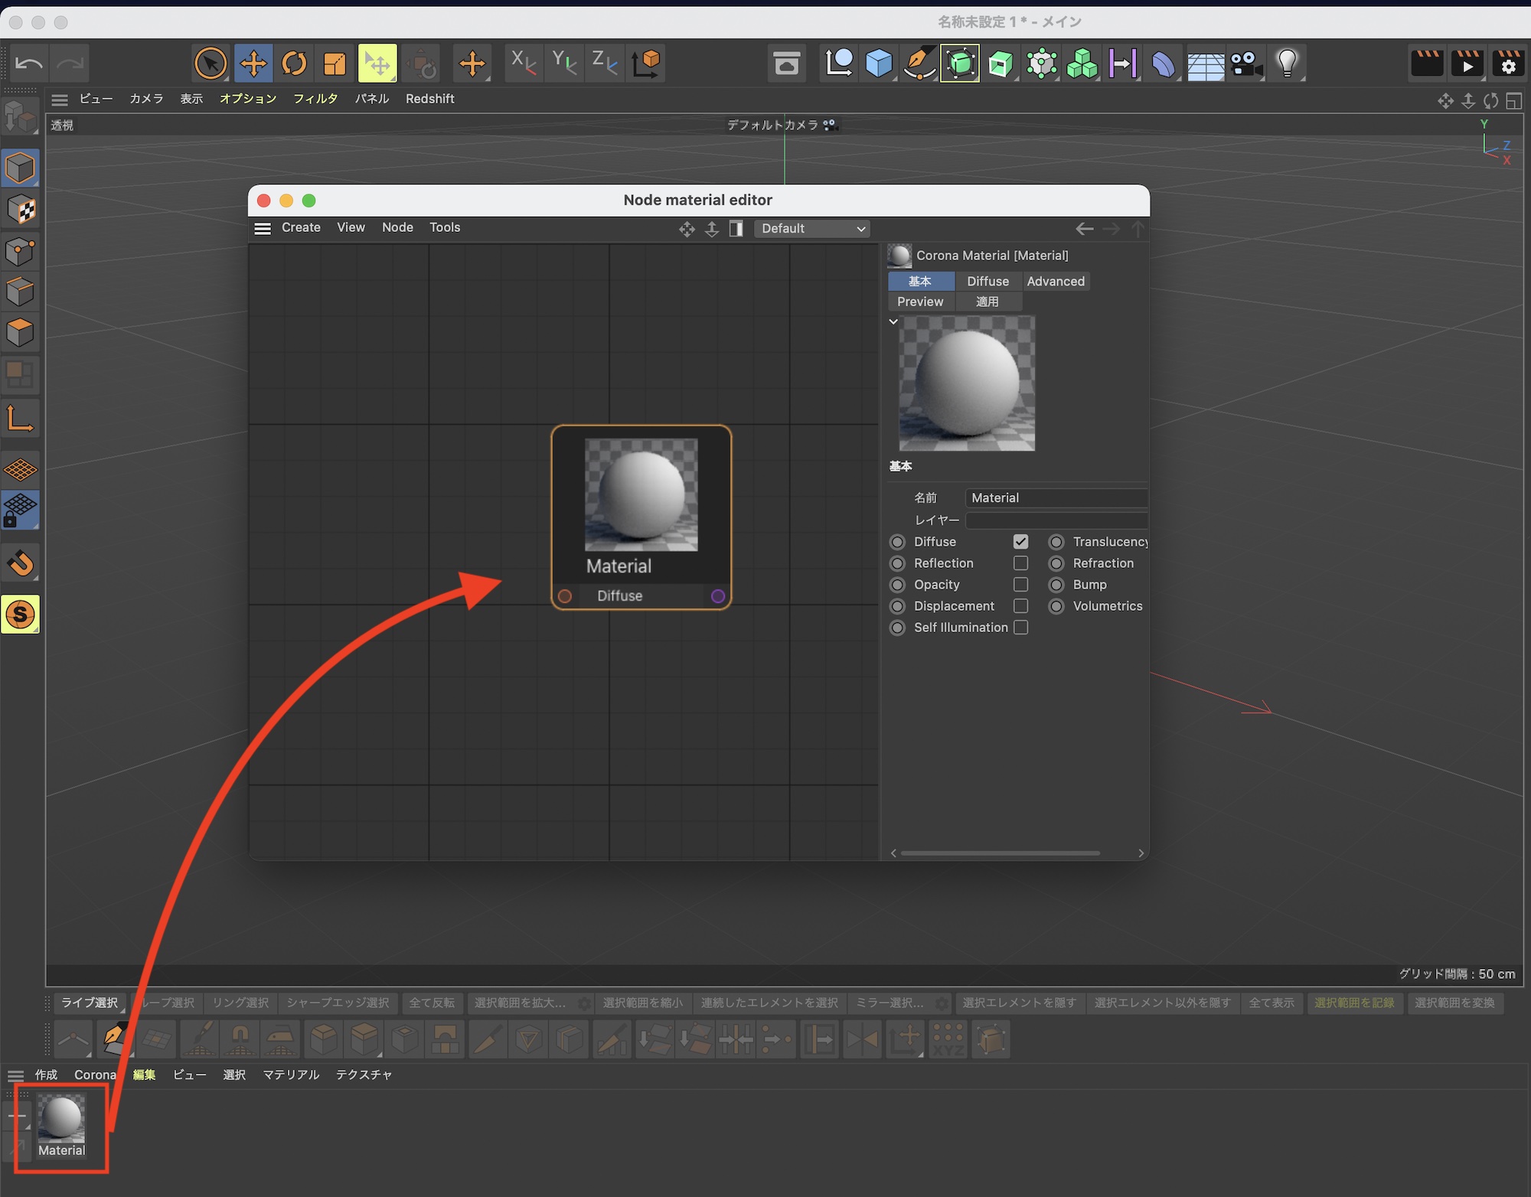Add a Camera object from toolbar
The image size is (1531, 1197).
coord(1246,64)
